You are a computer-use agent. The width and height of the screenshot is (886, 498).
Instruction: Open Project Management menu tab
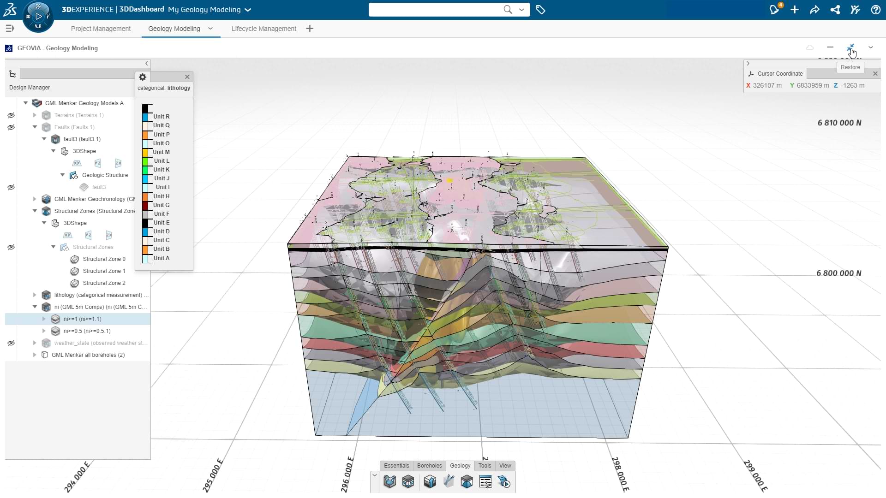pyautogui.click(x=101, y=29)
